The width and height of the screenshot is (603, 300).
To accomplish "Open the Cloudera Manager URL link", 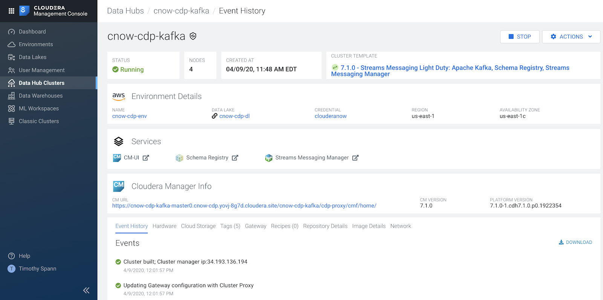I will 244,206.
